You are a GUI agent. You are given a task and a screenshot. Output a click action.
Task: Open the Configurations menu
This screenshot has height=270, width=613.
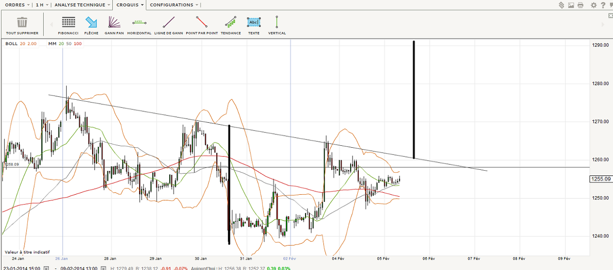174,5
